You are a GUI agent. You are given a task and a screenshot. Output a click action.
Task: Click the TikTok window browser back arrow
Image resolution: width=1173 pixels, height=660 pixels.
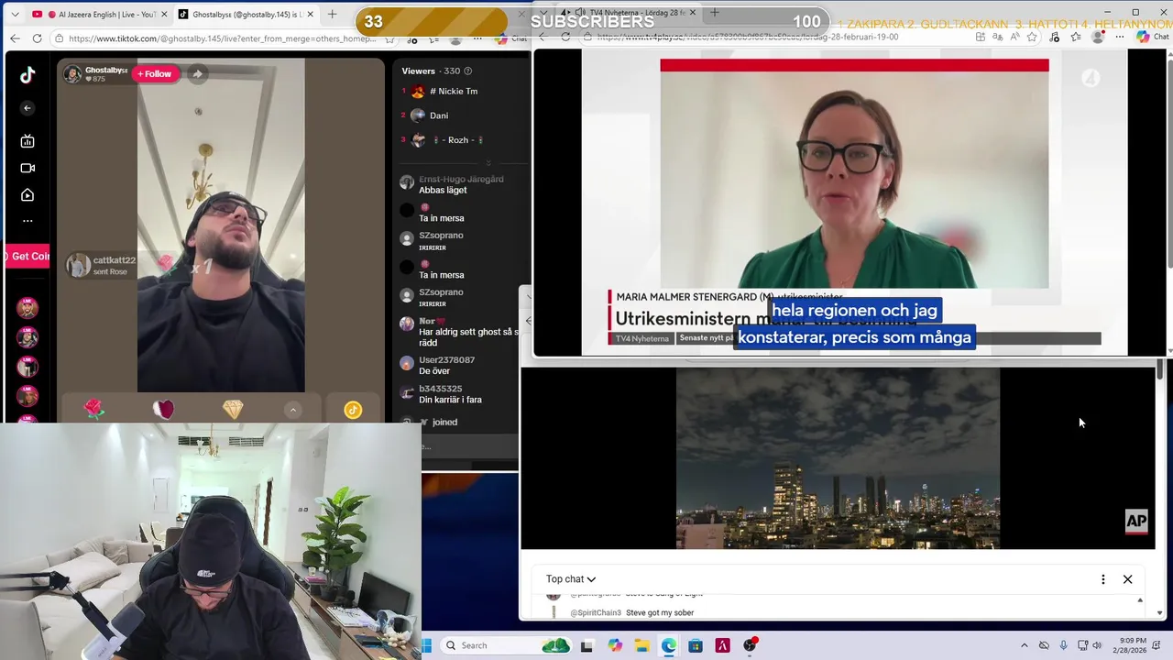pos(15,38)
